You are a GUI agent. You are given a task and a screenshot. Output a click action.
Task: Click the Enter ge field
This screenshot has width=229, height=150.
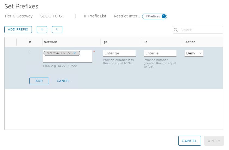119,53
